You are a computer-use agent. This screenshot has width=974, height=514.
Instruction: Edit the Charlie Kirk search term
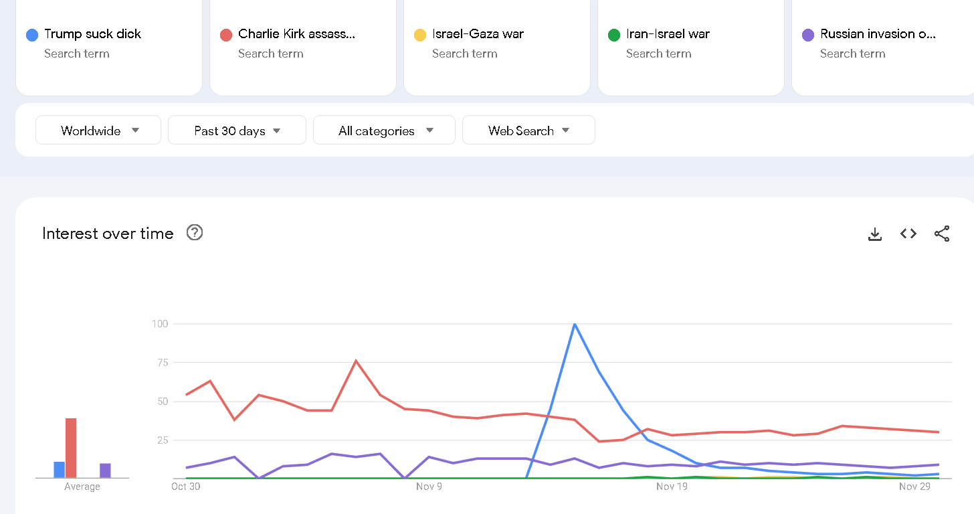coord(296,34)
